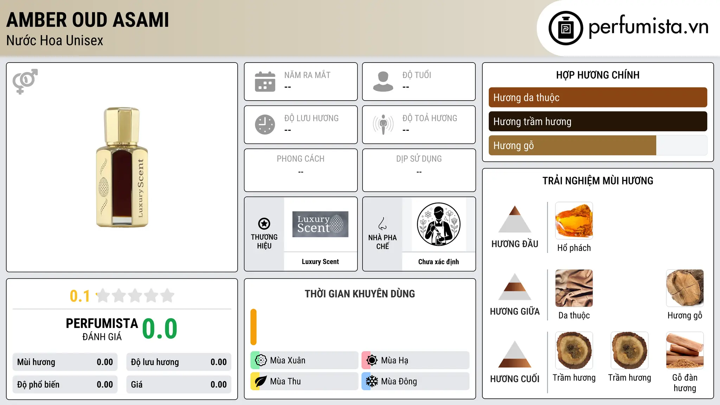This screenshot has width=720, height=405.
Task: Click the ĐỘ TOẢ HƯƠNG label
Action: point(430,118)
